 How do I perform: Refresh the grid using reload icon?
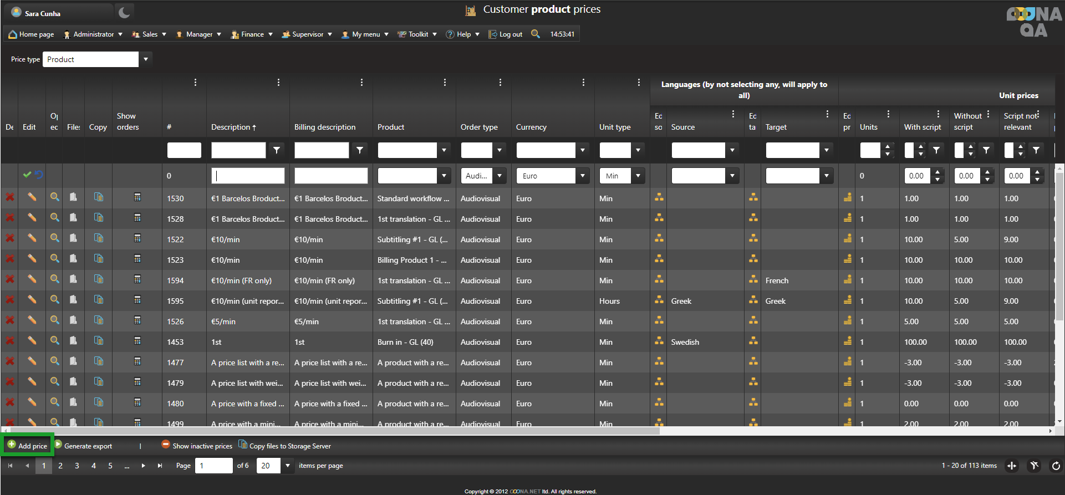pyautogui.click(x=1056, y=466)
